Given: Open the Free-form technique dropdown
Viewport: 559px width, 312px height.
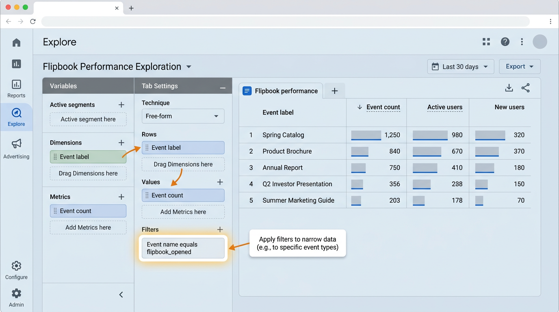Looking at the screenshot, I should 183,116.
